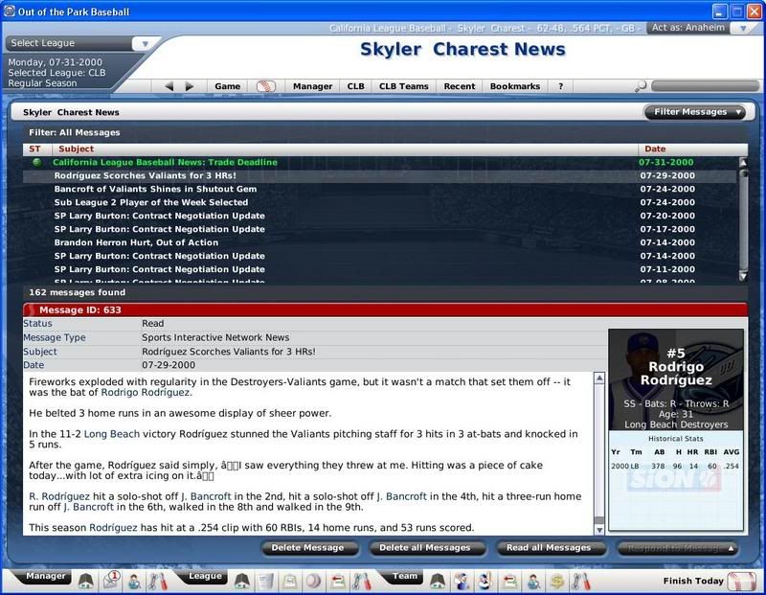This screenshot has width=766, height=595.
Task: Select 'Rodríguez Scorches Valiants for 3 HRs!' in message list
Action: (379, 175)
